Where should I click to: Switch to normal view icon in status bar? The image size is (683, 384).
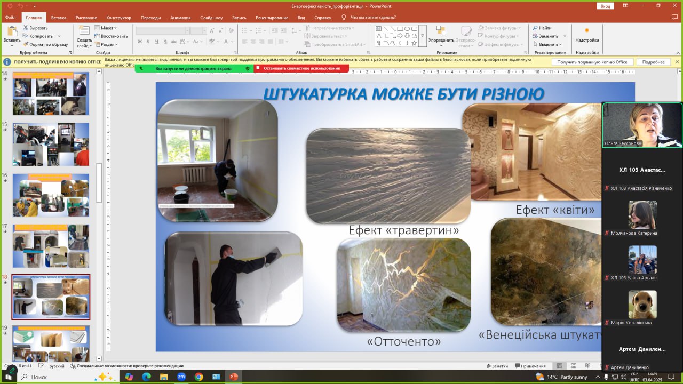click(x=559, y=366)
